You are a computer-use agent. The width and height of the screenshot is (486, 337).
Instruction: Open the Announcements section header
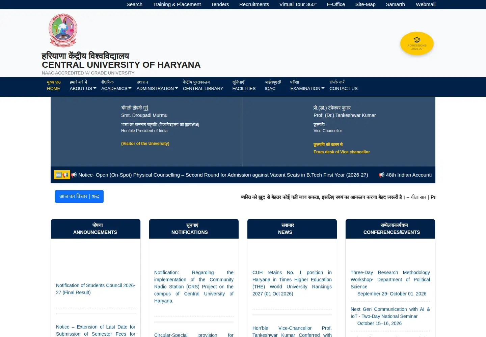(x=96, y=229)
